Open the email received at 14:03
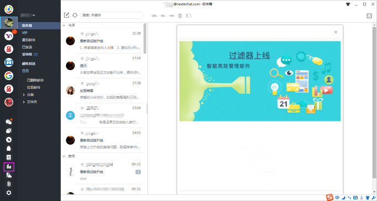 tap(103, 140)
